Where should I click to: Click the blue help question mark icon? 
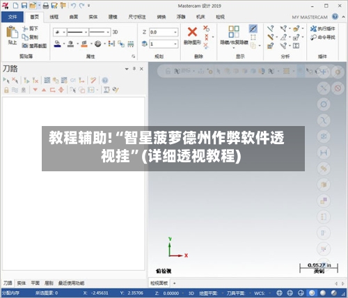[x=335, y=17]
